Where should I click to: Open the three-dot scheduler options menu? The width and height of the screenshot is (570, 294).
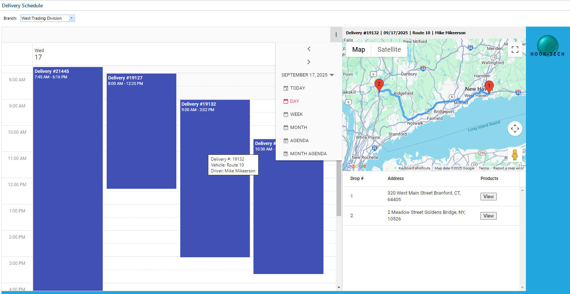pos(336,35)
